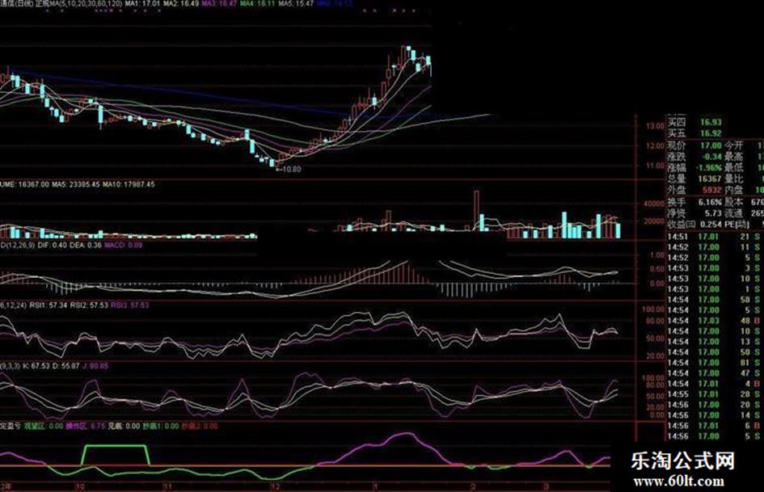
Task: Select the purple J: 90.85 value
Action: coord(95,366)
